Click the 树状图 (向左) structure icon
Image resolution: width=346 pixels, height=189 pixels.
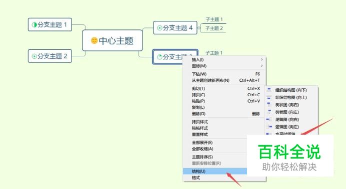pos(269,112)
